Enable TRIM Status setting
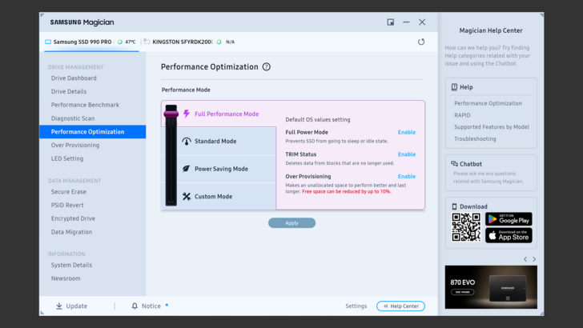 coord(406,154)
